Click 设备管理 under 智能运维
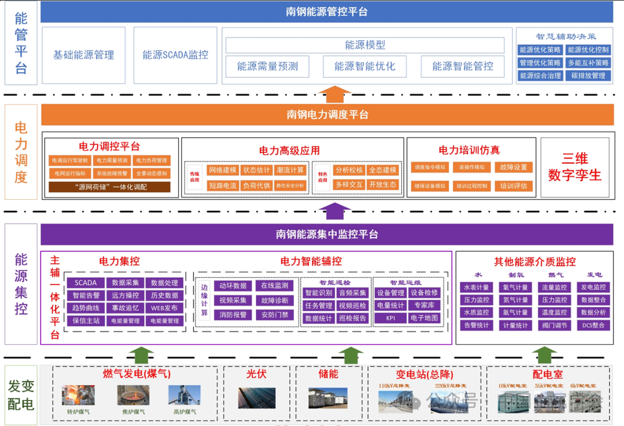This screenshot has height=426, width=624. coord(391,293)
